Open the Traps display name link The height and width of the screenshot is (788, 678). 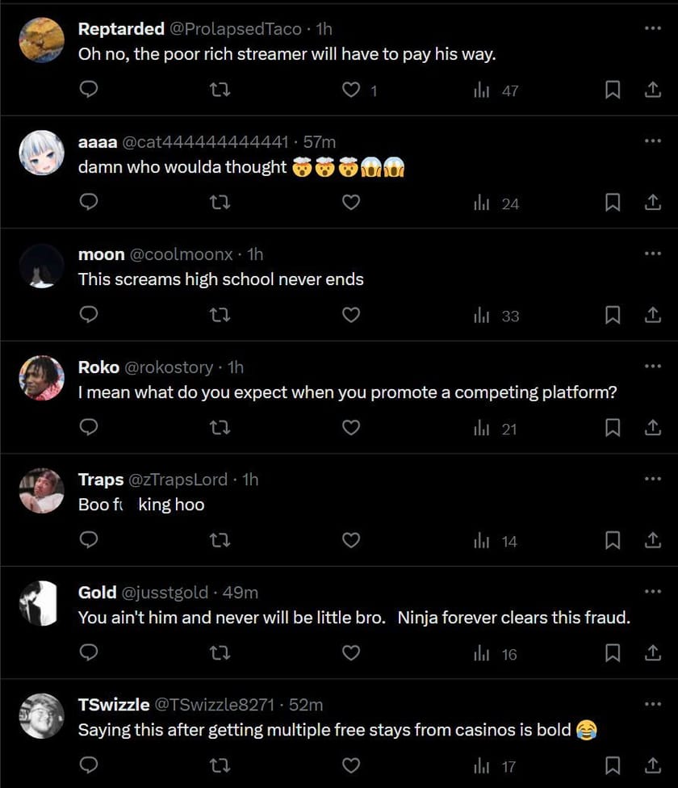coord(101,480)
